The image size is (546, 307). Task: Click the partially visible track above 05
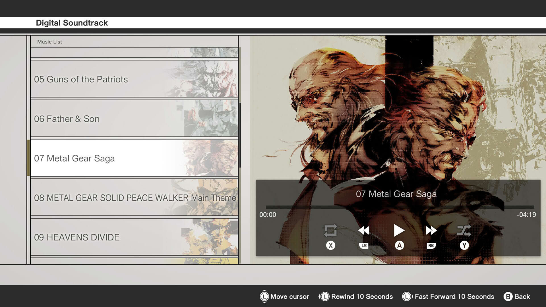coord(134,53)
